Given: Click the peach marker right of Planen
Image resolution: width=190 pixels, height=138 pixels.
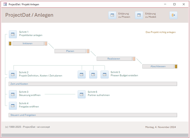Looking at the screenshot, I should pyautogui.click(x=88, y=51).
